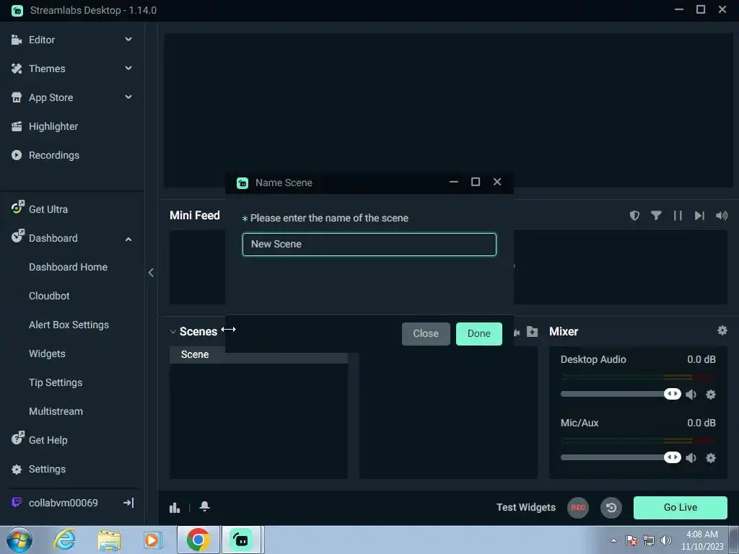
Task: Mute the Desktop Audio source
Action: [691, 395]
